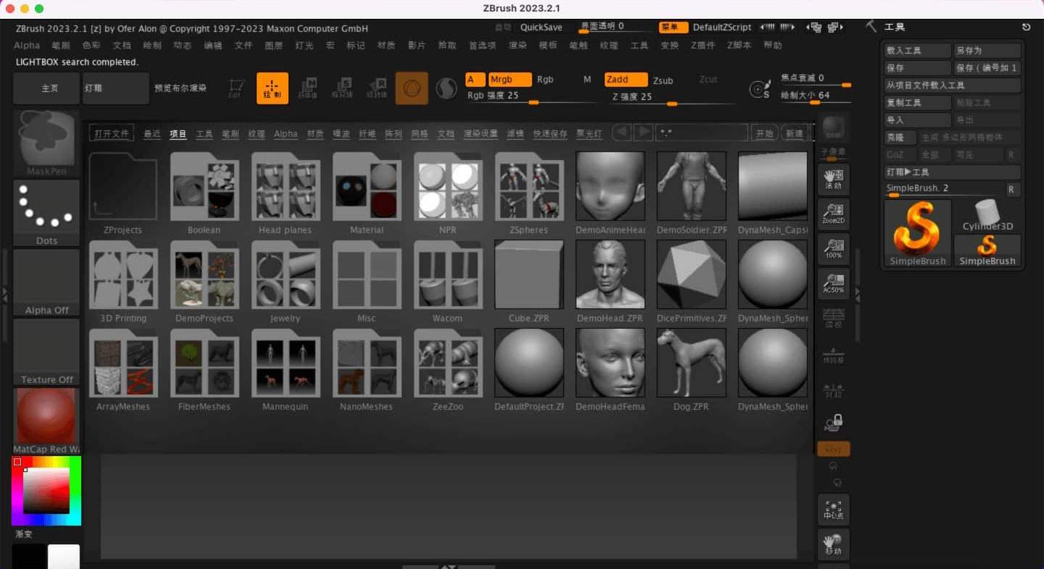The image size is (1044, 569).
Task: Open the MatCap Red Wax material picker
Action: point(46,418)
